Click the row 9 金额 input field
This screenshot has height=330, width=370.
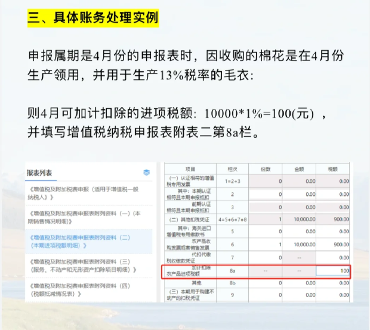click(x=299, y=295)
